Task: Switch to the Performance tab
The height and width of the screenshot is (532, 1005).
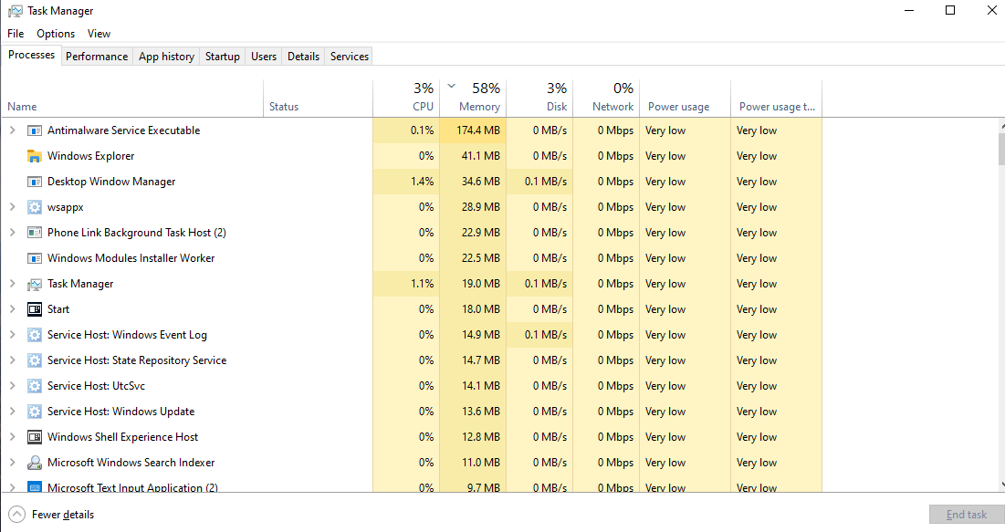Action: 97,57
